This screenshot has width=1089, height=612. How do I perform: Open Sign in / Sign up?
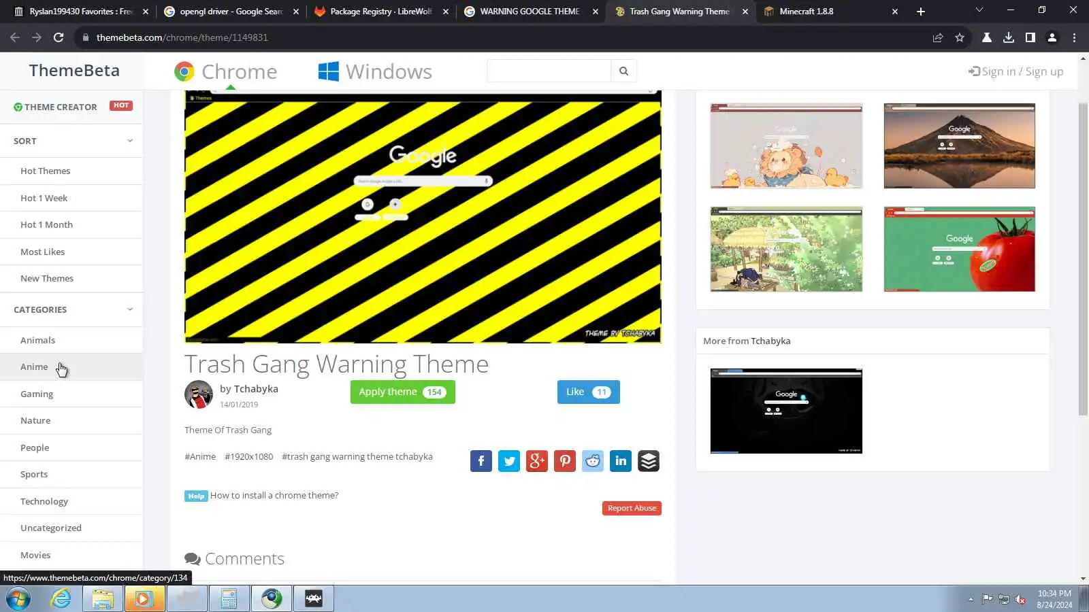coord(1015,71)
